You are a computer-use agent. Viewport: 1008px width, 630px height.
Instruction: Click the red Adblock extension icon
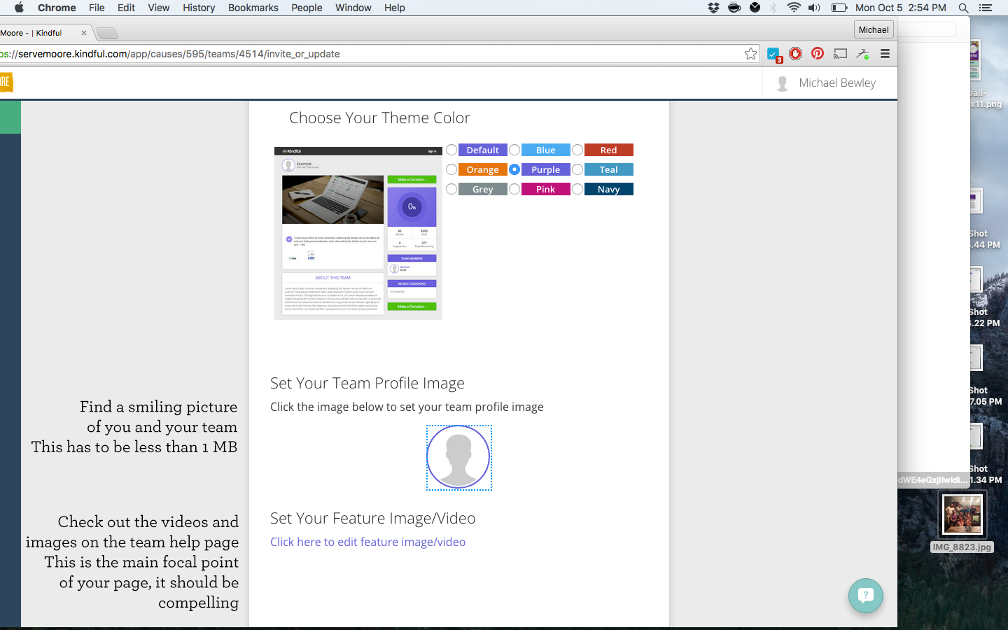coord(795,53)
